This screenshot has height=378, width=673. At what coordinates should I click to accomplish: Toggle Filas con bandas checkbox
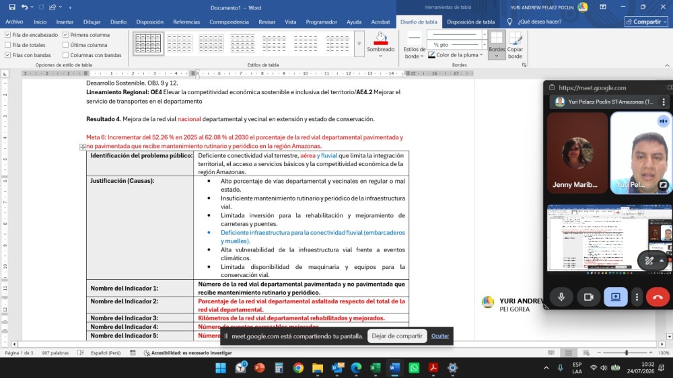7,55
